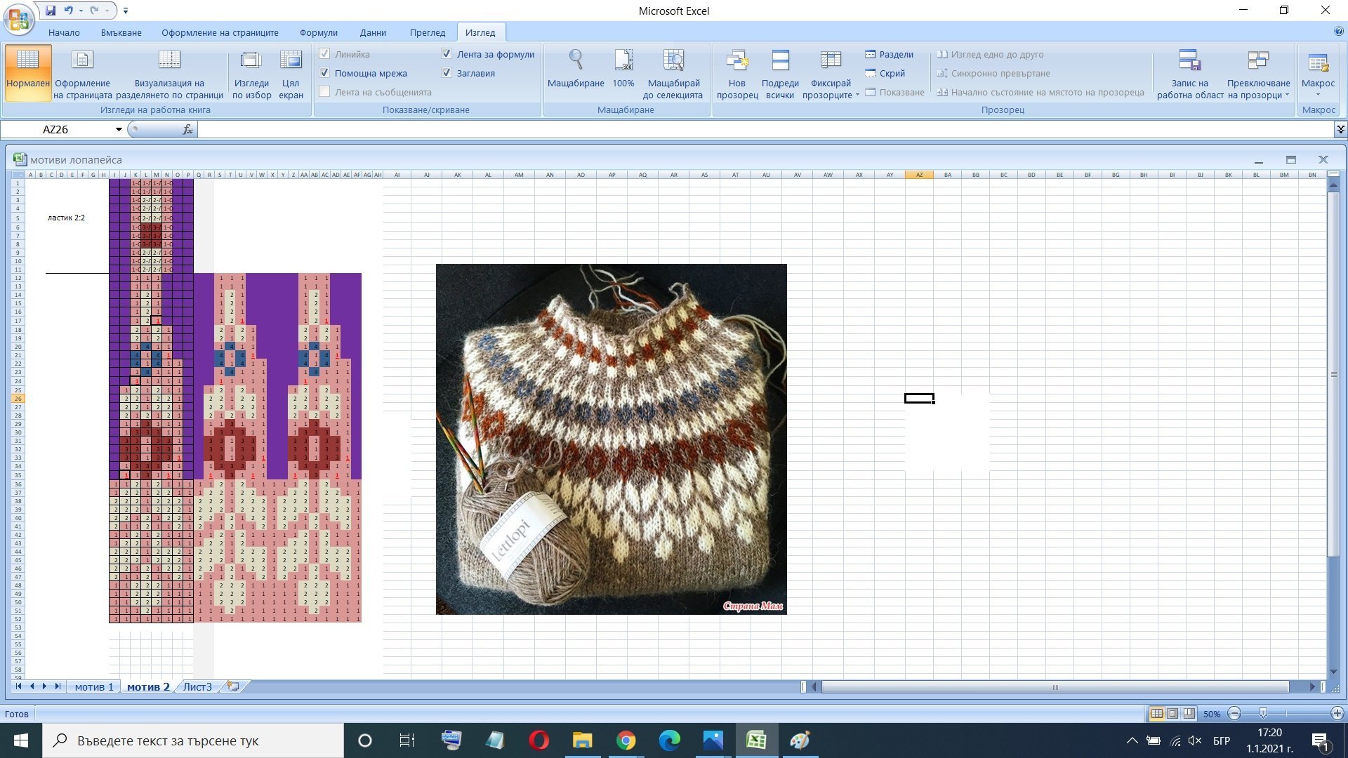The height and width of the screenshot is (758, 1348).
Task: Click the New Window icon
Action: point(737,61)
